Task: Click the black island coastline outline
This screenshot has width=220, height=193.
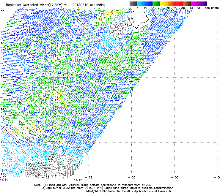Action: [x=140, y=19]
